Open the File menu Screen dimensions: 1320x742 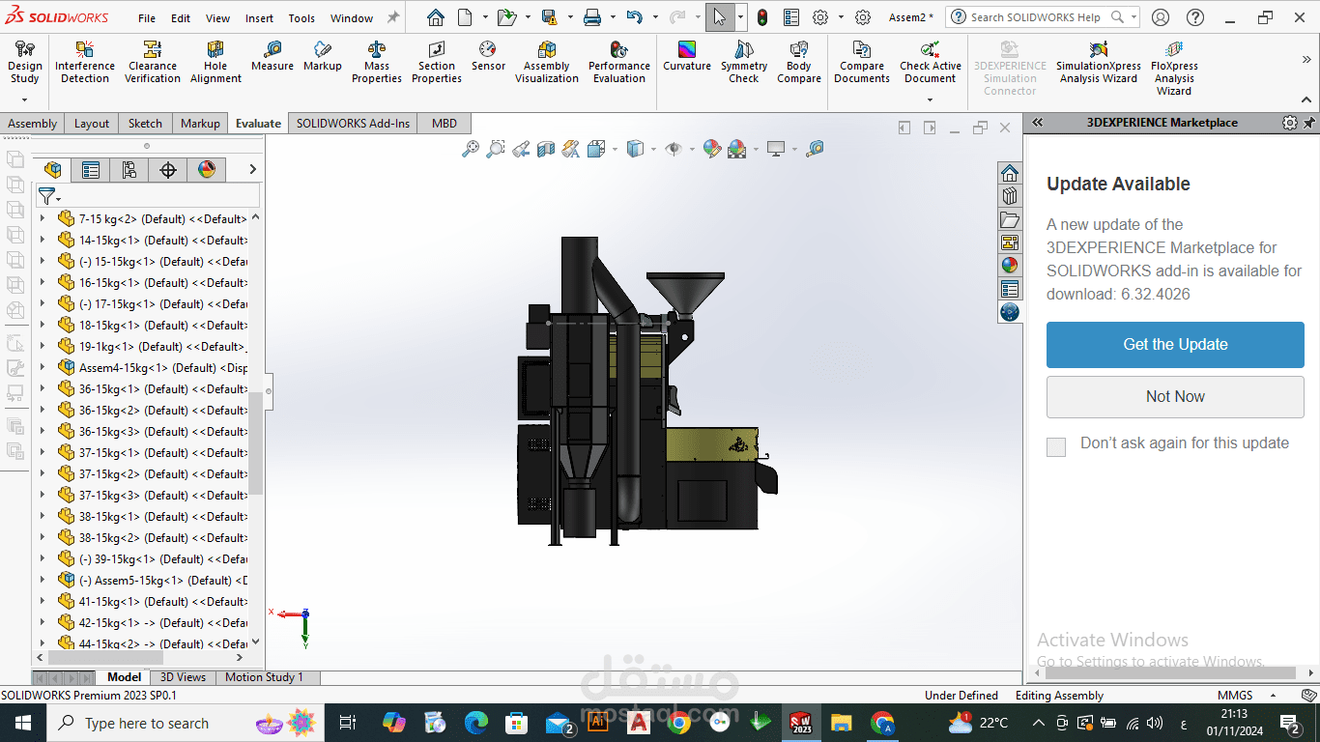[x=147, y=18]
